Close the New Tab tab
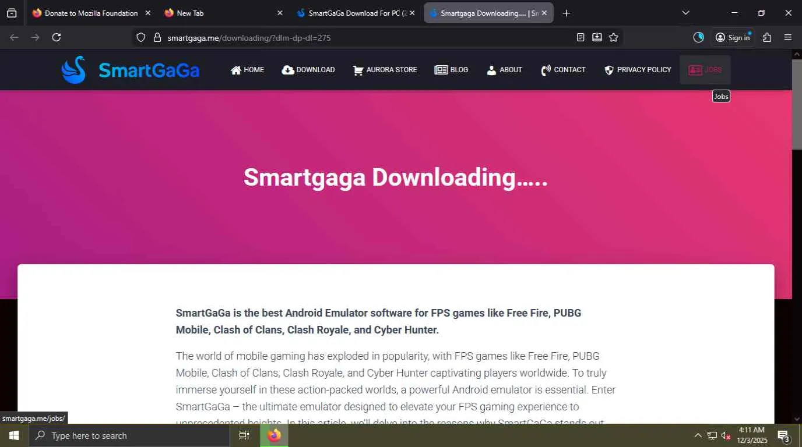The height and width of the screenshot is (447, 802). 280,13
